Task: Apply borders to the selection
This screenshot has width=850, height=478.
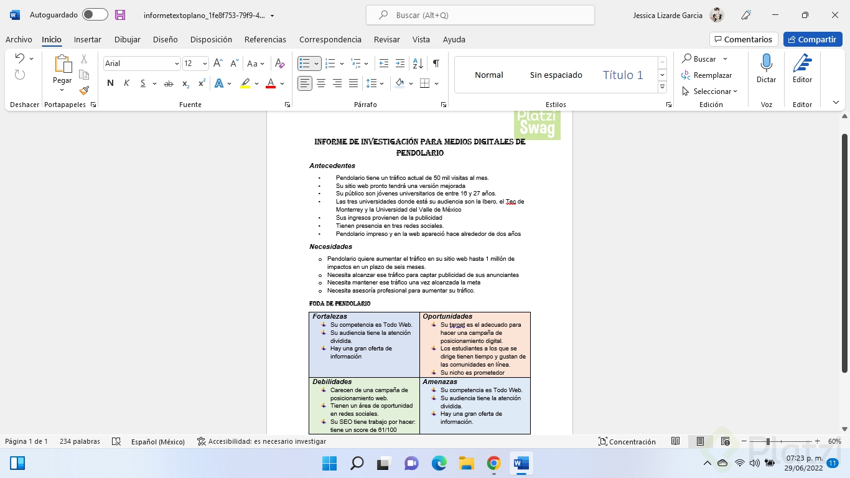Action: pos(425,83)
